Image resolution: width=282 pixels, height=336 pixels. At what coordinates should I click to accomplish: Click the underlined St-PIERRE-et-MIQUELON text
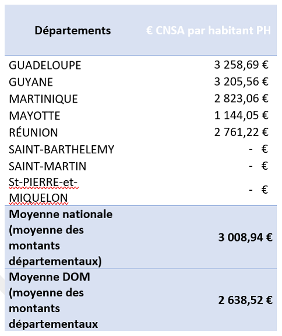pos(44,190)
